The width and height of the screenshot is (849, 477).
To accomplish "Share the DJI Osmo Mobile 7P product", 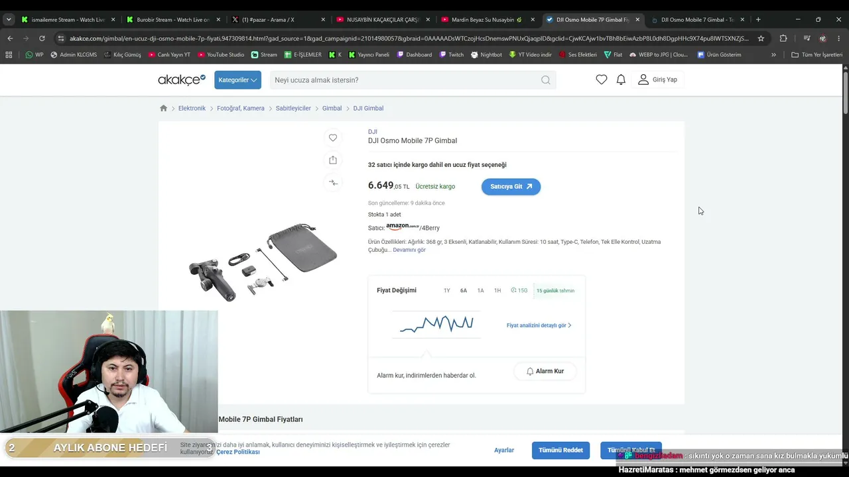I will pyautogui.click(x=333, y=160).
